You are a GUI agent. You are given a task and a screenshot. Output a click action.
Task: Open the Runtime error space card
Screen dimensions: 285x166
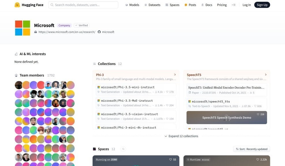click(x=227, y=161)
